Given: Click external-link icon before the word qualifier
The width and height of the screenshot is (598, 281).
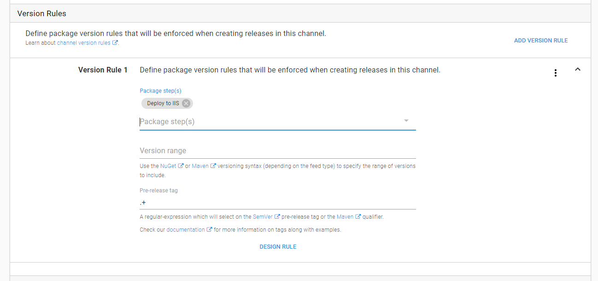Looking at the screenshot, I should click(x=358, y=217).
